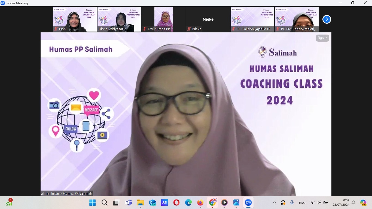The width and height of the screenshot is (372, 209).
Task: Expand the hidden system tray icons chevron
Action: [x=275, y=203]
